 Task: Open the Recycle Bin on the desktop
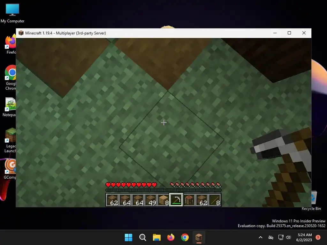[x=314, y=201]
